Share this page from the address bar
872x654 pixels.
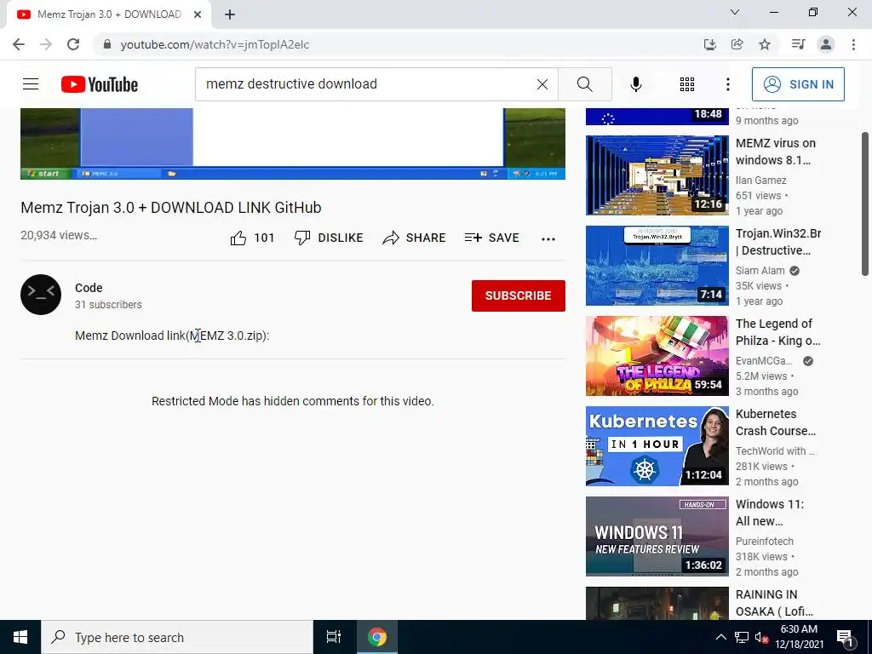point(737,44)
